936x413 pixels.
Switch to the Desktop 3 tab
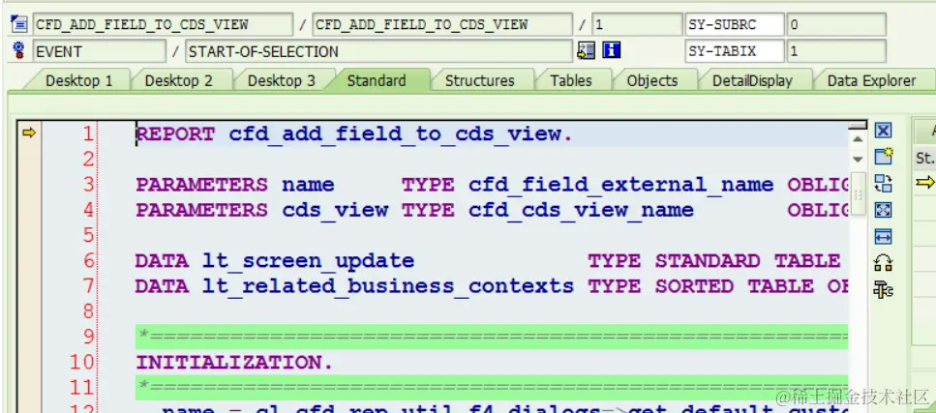coord(281,80)
